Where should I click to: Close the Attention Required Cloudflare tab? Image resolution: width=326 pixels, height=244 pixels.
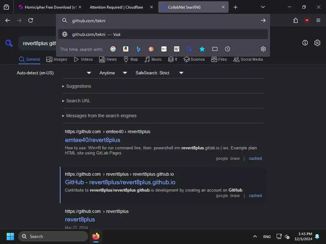point(152,7)
